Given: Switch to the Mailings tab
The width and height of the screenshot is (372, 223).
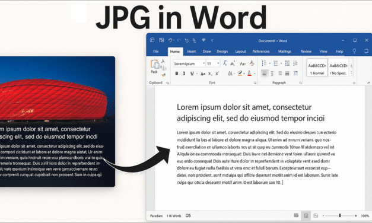Looking at the screenshot, I should click(284, 51).
